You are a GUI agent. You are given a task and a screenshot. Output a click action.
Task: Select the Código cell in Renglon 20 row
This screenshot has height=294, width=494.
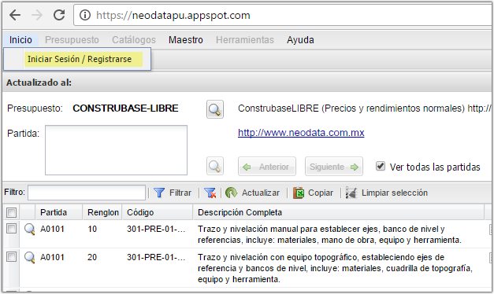[x=156, y=257]
